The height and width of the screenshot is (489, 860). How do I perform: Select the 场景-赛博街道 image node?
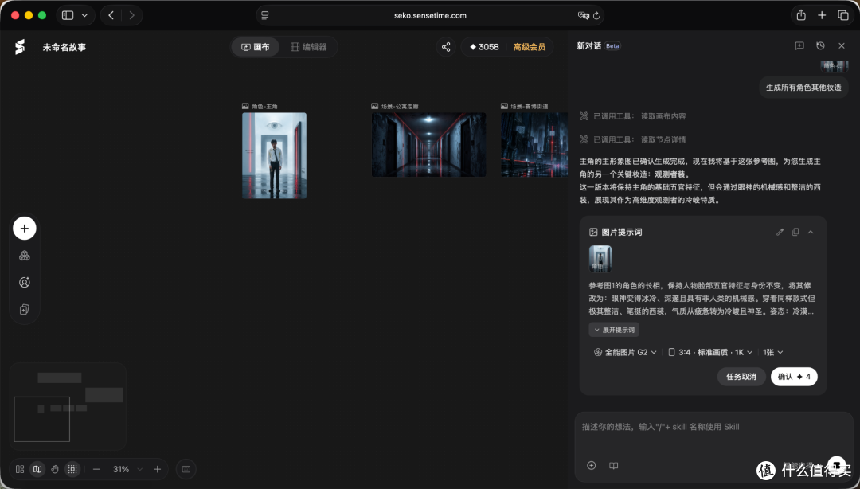pos(534,145)
